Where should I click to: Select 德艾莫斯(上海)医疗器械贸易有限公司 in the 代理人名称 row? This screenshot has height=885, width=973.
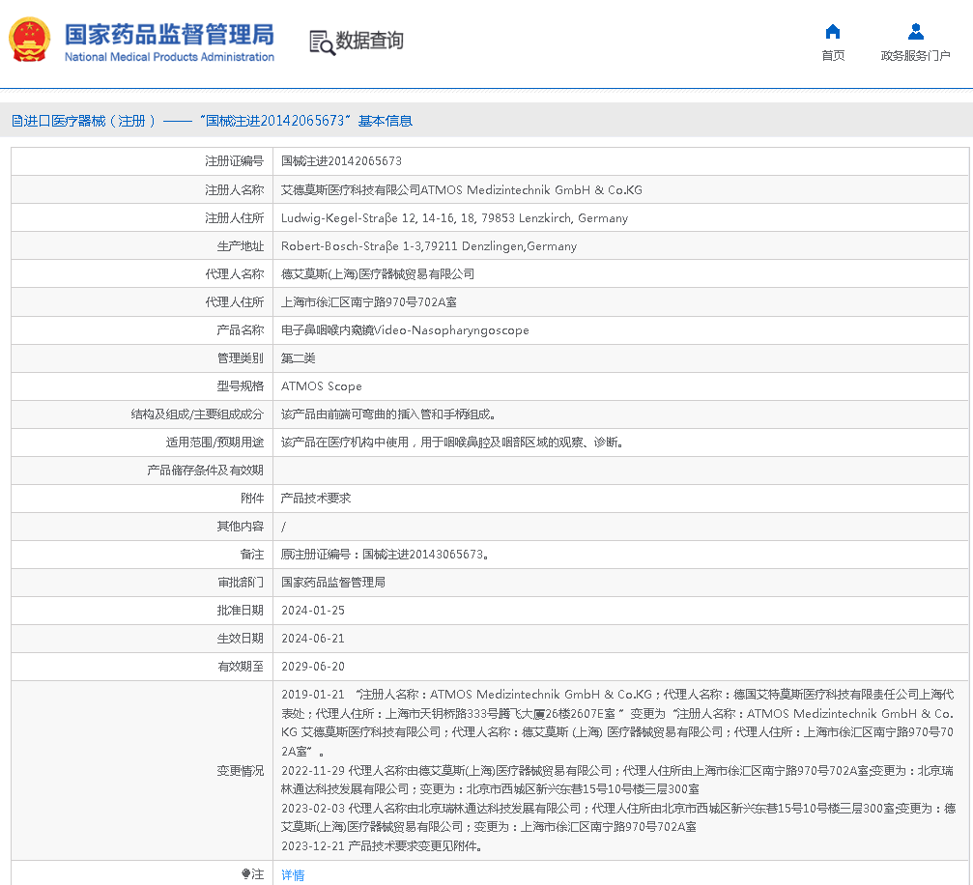click(x=378, y=274)
